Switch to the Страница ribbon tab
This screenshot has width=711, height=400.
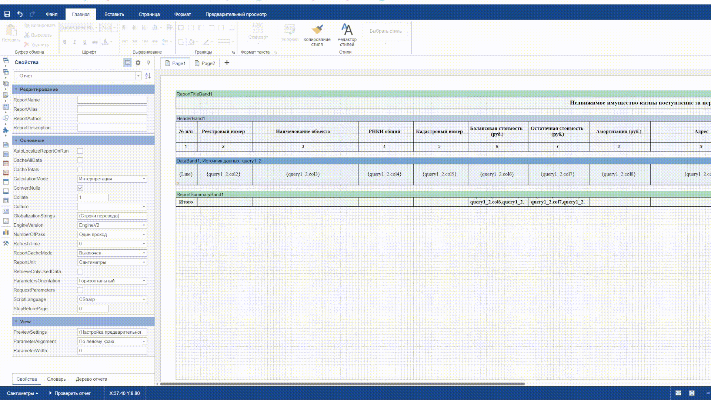149,14
